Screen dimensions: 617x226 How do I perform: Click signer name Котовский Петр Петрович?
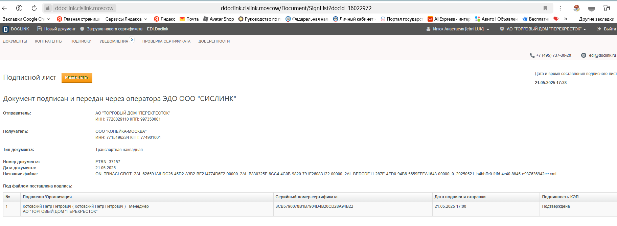pyautogui.click(x=47, y=206)
